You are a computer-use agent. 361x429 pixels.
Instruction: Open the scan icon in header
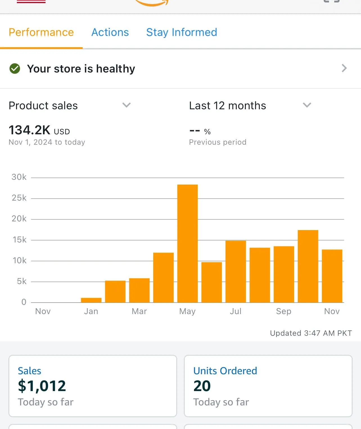tap(331, 2)
